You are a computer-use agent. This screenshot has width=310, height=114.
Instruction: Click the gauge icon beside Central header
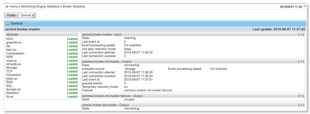point(8,23)
